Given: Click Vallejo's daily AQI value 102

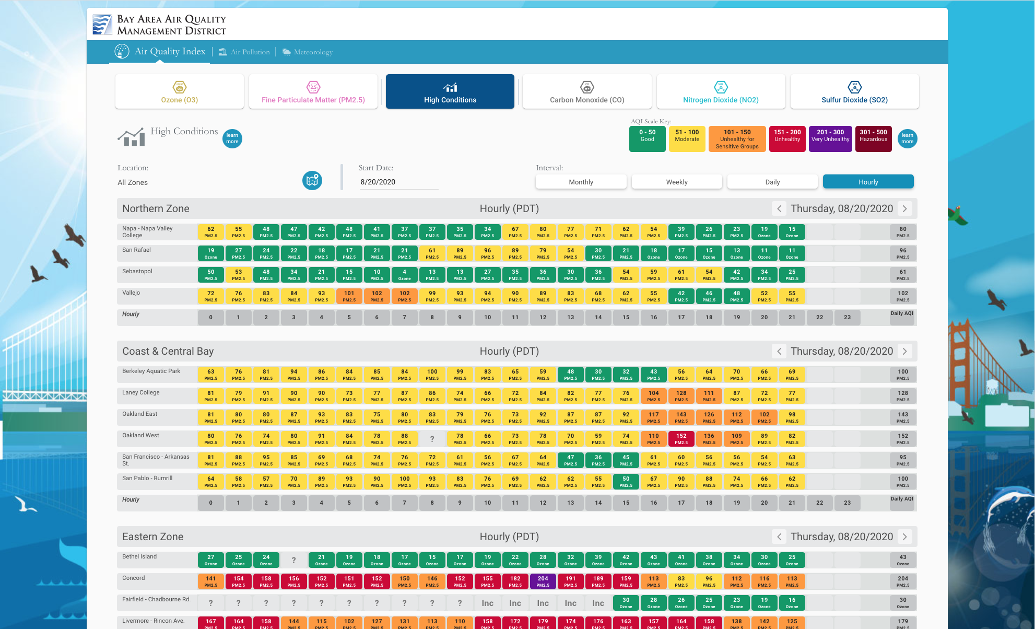Looking at the screenshot, I should pyautogui.click(x=903, y=296).
